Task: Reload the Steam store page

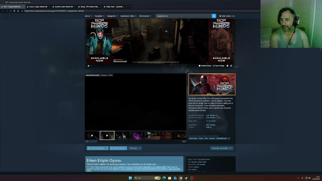Action: 10,11
